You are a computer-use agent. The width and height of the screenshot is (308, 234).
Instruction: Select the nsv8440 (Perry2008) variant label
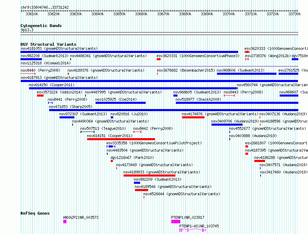point(40,70)
